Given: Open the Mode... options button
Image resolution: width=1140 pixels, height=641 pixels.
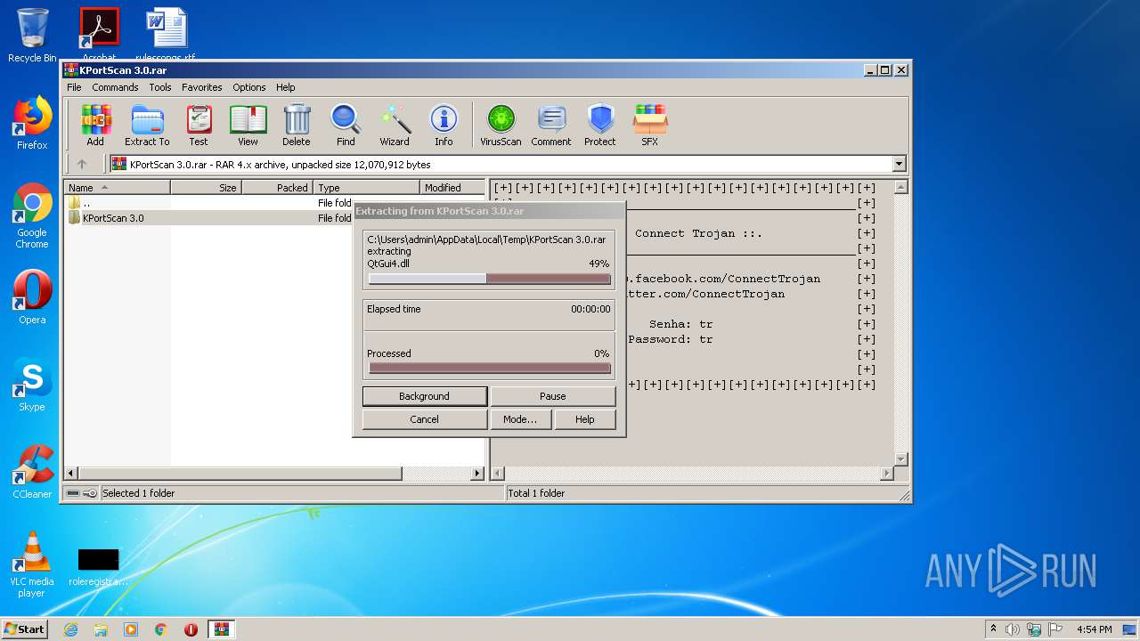Looking at the screenshot, I should [x=520, y=419].
